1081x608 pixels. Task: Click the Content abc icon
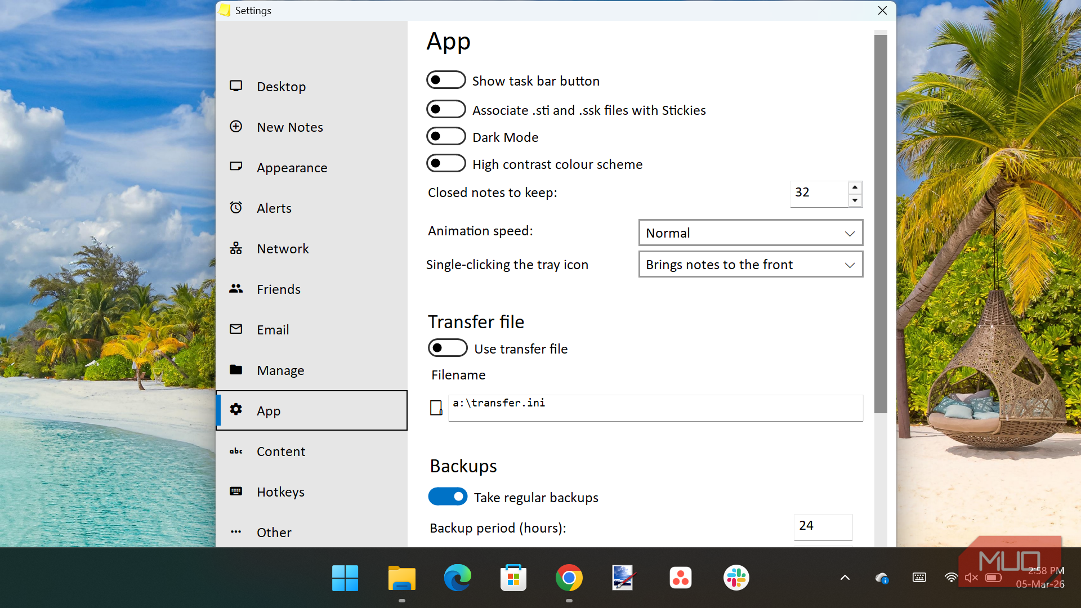tap(236, 451)
